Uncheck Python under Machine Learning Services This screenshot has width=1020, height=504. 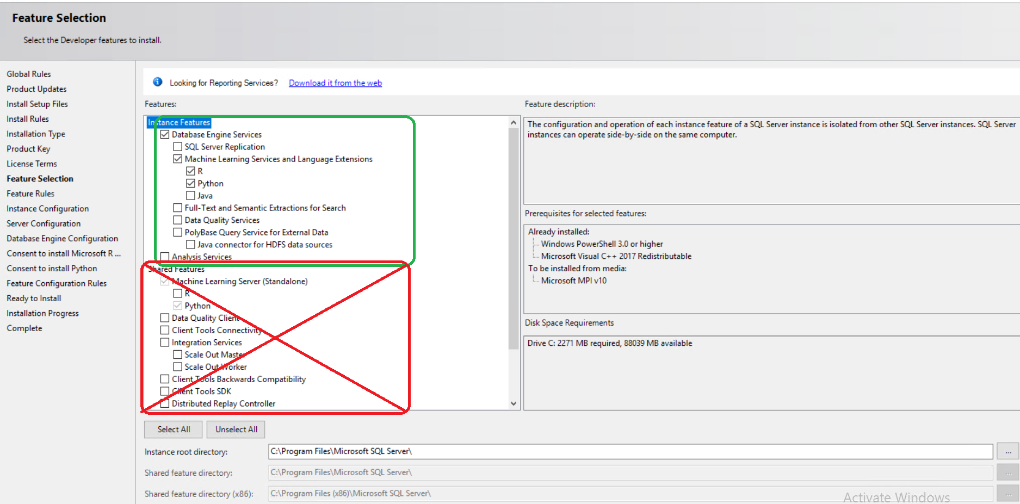coord(190,183)
